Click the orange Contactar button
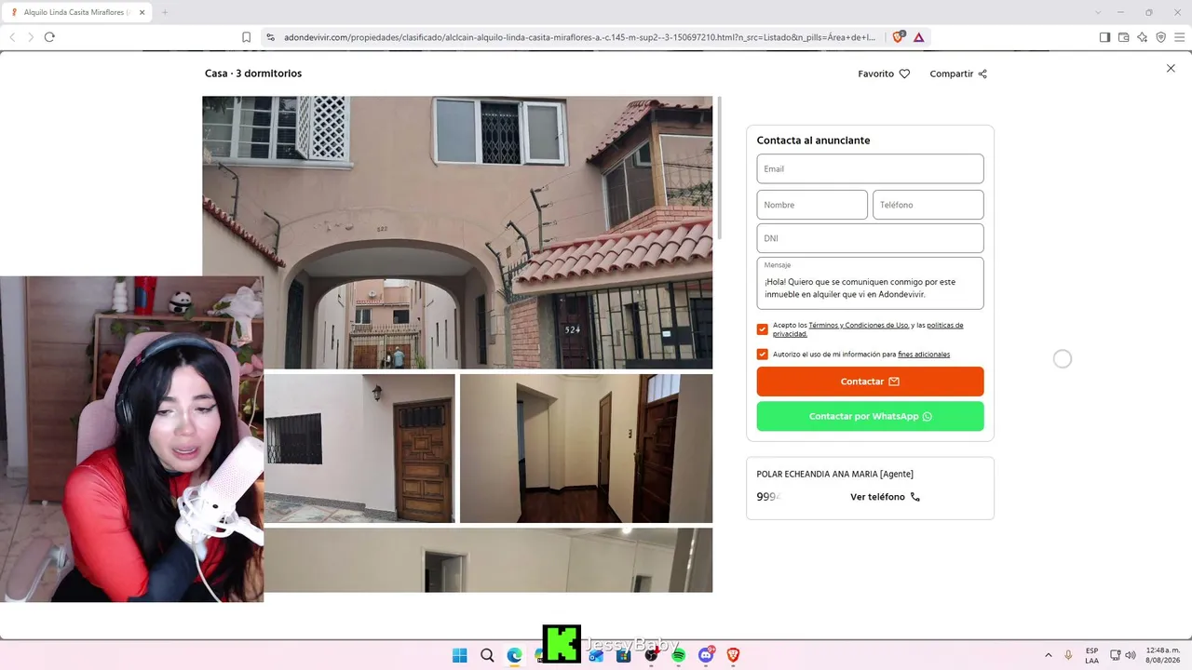Image resolution: width=1192 pixels, height=670 pixels. [x=870, y=382]
